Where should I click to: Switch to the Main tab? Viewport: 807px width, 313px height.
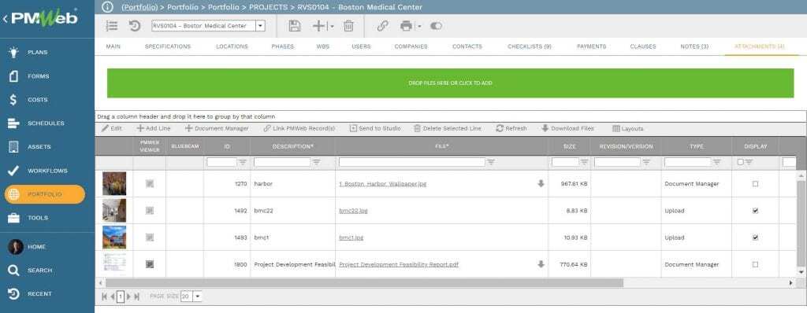pos(113,46)
